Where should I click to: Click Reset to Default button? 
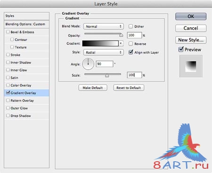point(129,88)
